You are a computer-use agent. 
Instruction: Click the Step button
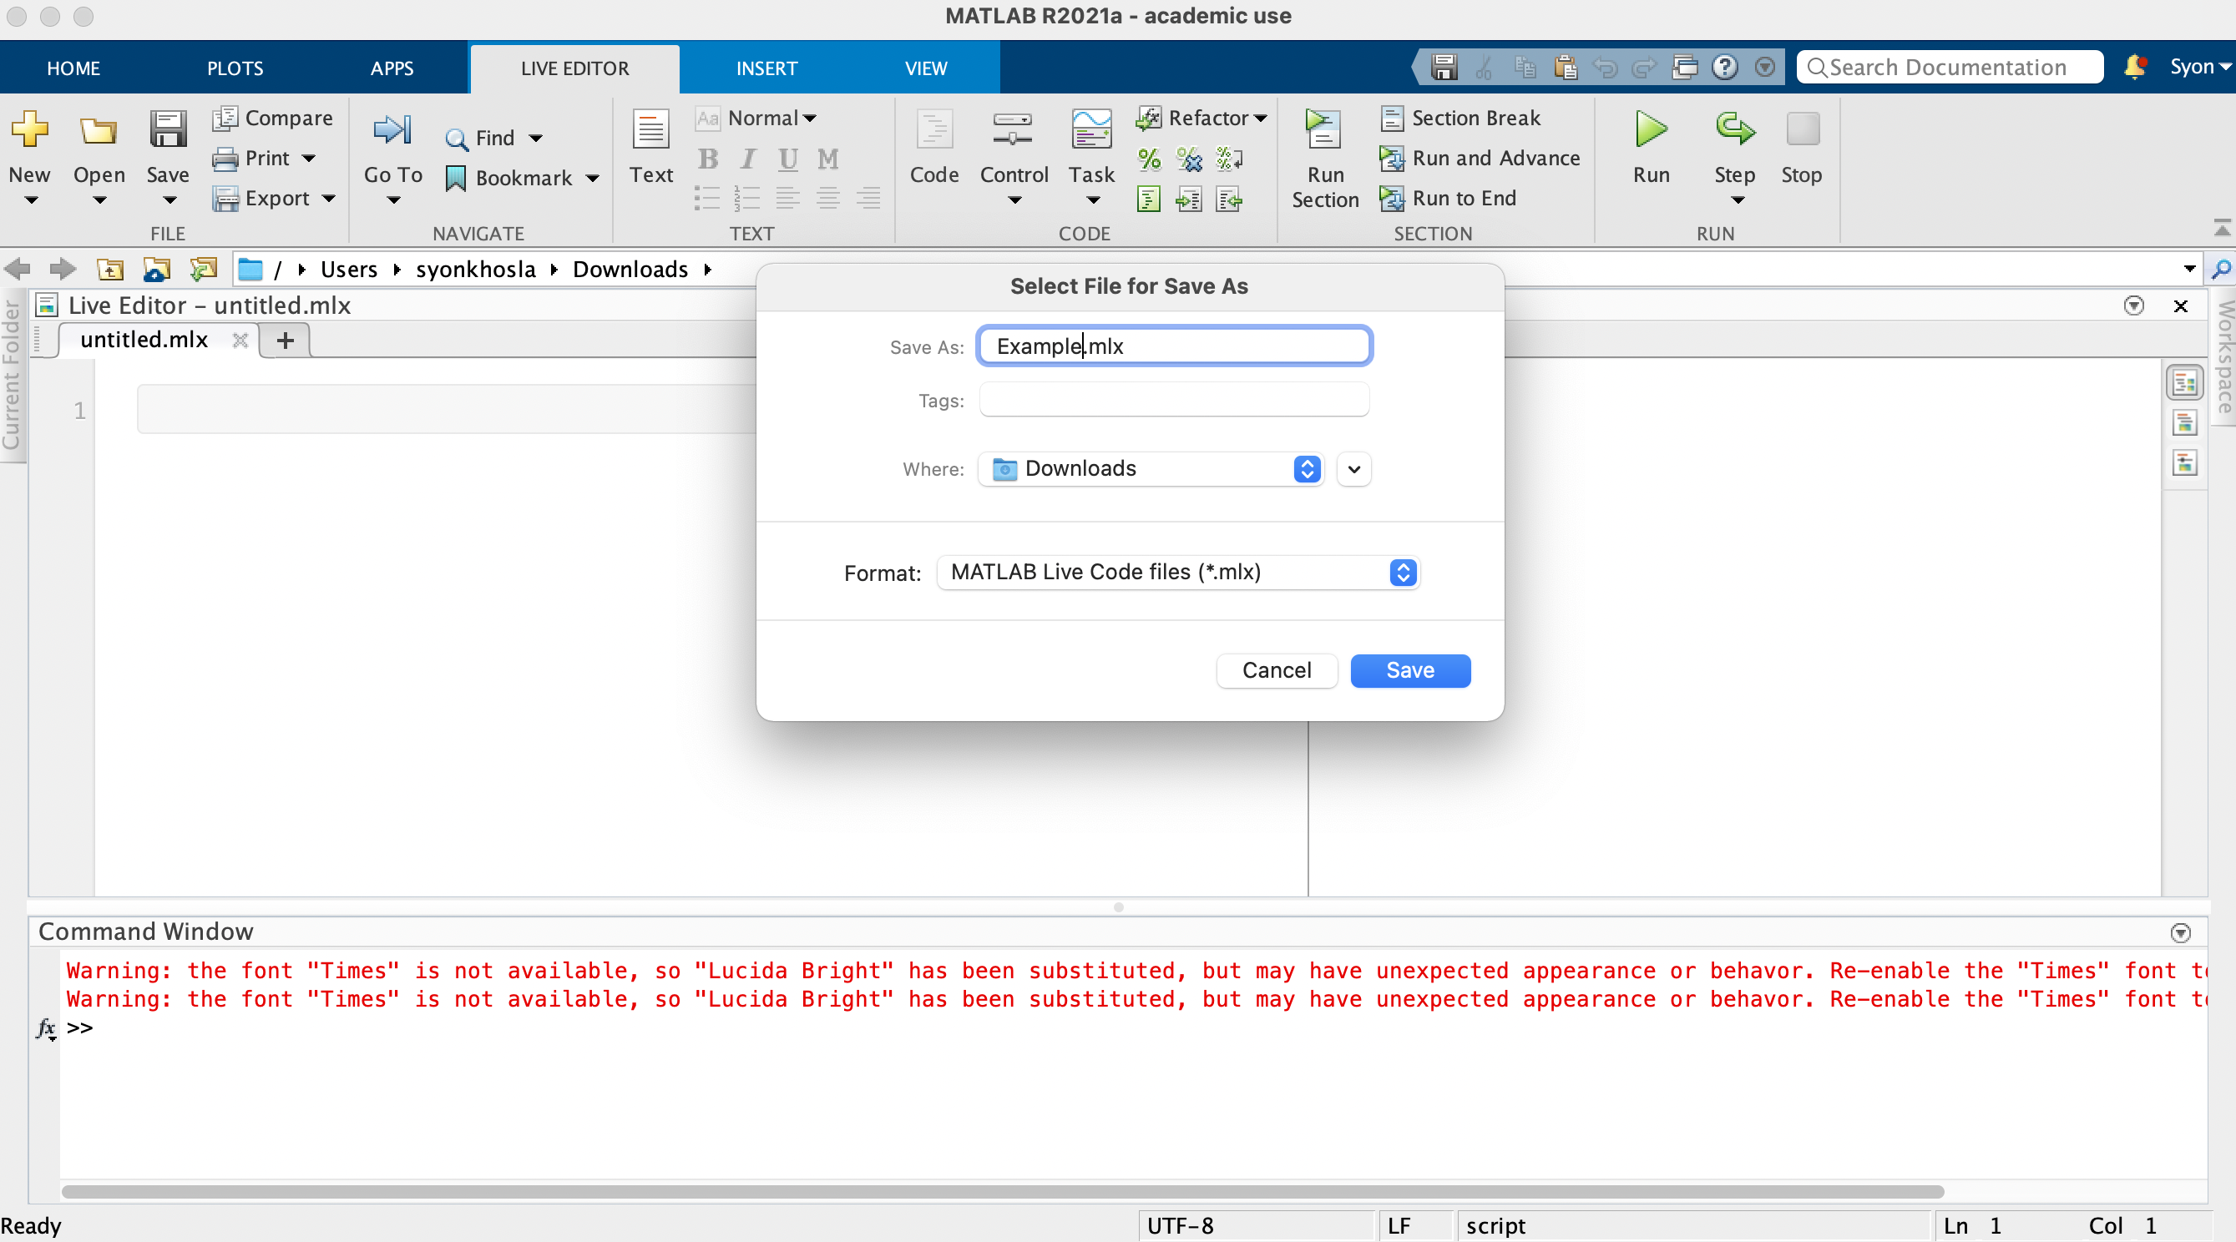(x=1734, y=158)
